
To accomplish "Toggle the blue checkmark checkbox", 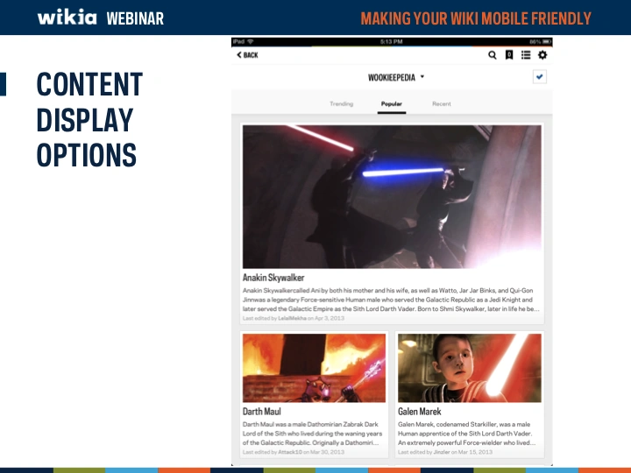I will (x=540, y=77).
